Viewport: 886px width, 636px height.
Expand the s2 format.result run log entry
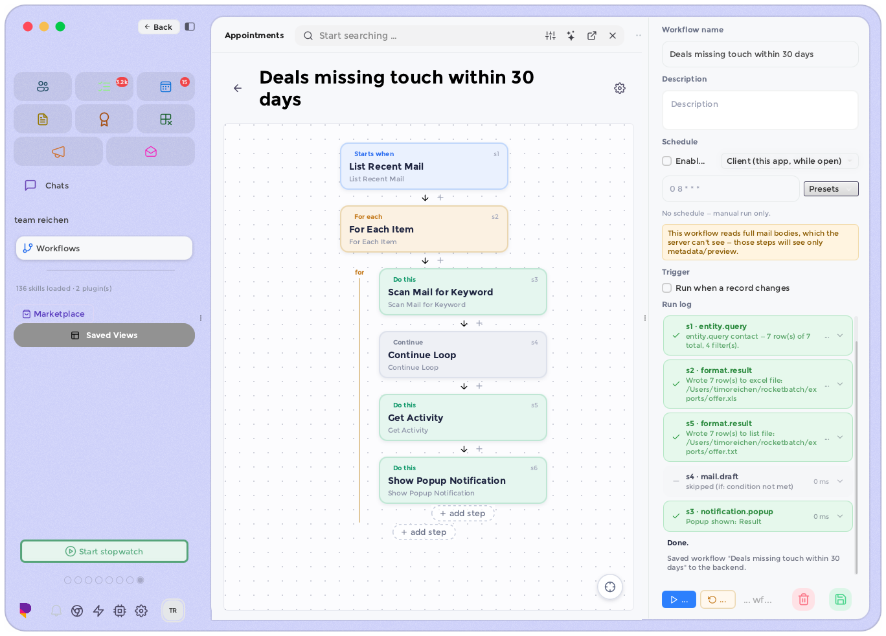coord(840,384)
